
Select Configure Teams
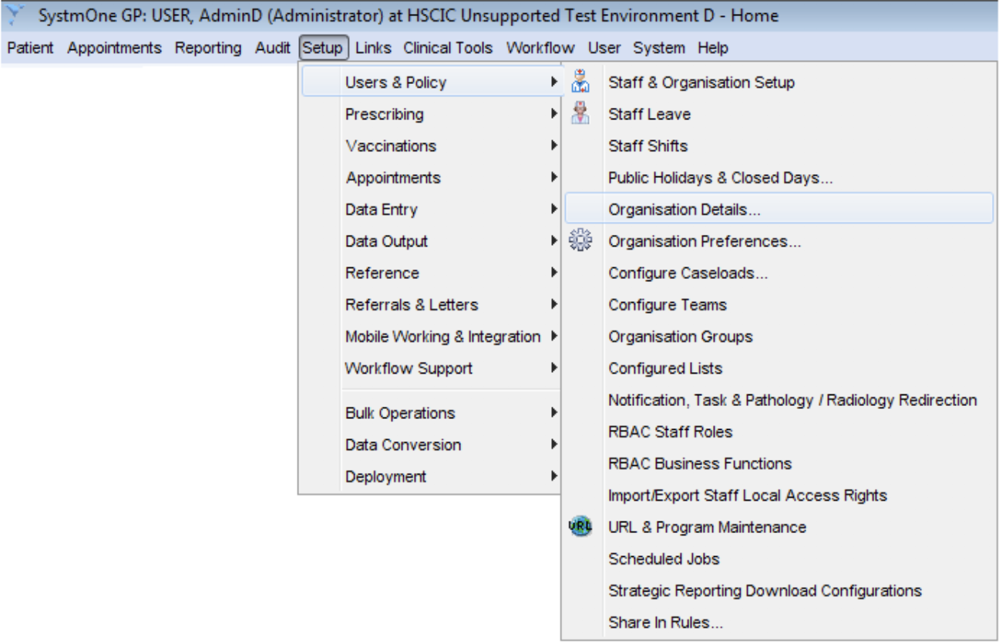click(779, 304)
